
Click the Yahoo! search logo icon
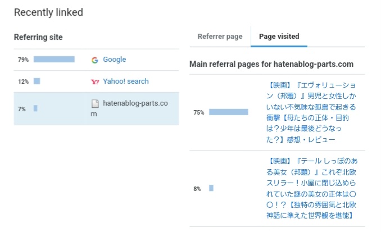coord(95,81)
